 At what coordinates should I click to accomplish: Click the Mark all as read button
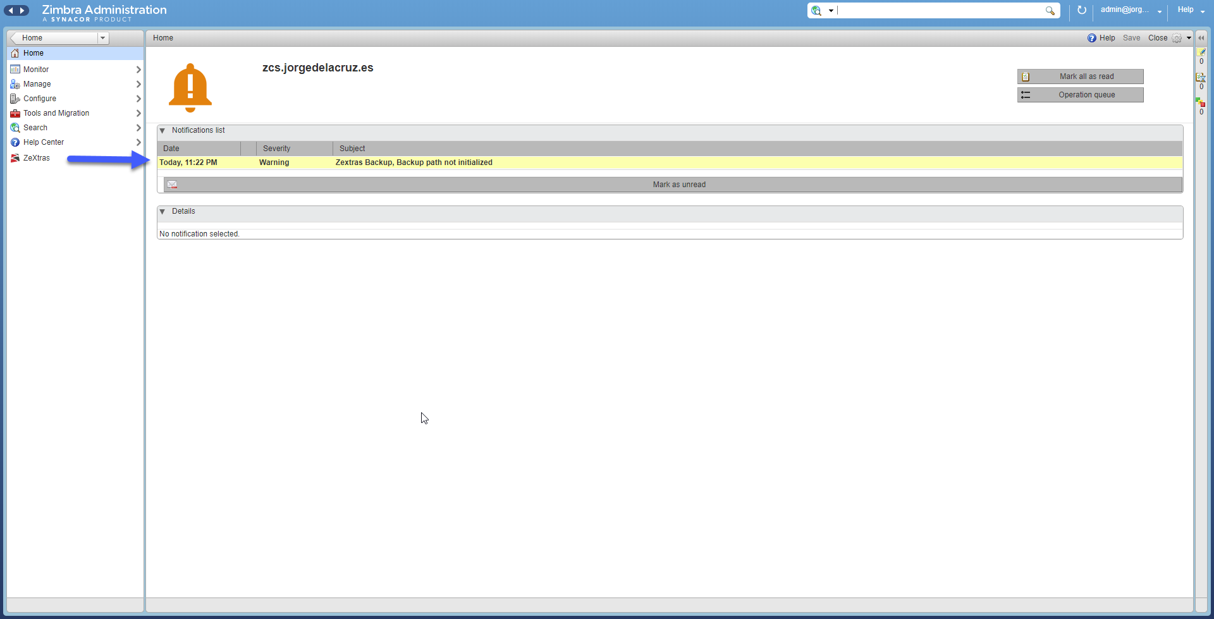point(1081,77)
